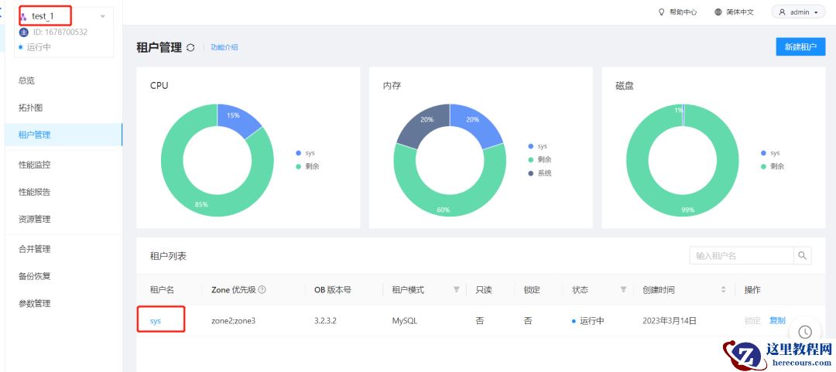Refresh the tenant management page
Screen dimensions: 836x372
coord(191,47)
